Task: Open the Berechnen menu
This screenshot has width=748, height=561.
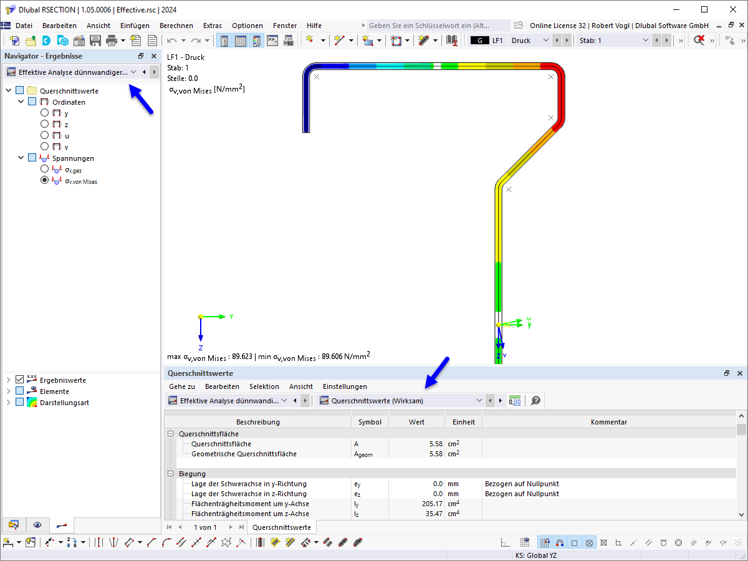Action: point(176,26)
